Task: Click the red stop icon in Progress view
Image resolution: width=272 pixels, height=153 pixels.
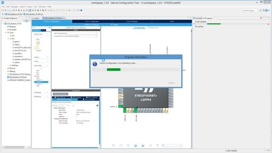Action: click(268, 24)
